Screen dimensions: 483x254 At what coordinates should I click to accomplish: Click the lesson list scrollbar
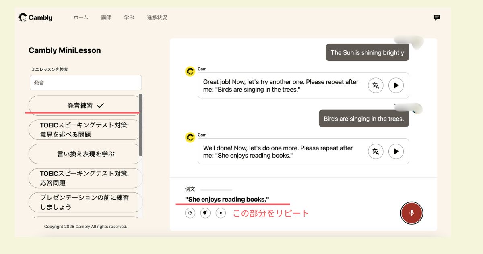pos(140,125)
